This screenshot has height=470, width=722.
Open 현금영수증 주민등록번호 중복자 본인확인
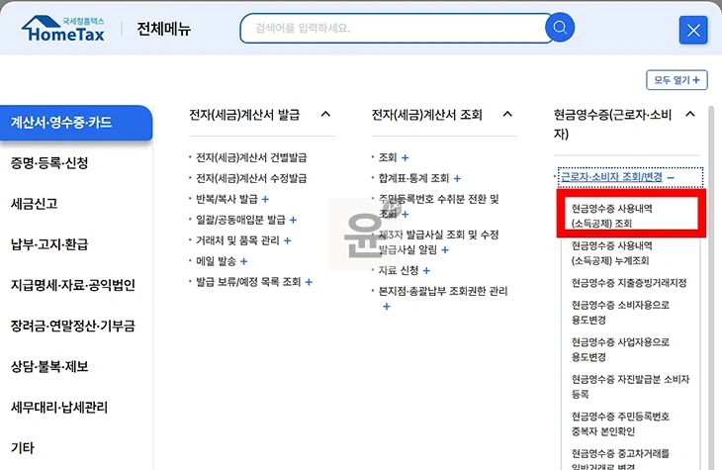(x=620, y=423)
